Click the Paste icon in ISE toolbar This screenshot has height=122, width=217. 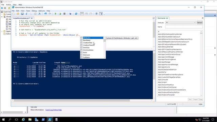(35, 14)
